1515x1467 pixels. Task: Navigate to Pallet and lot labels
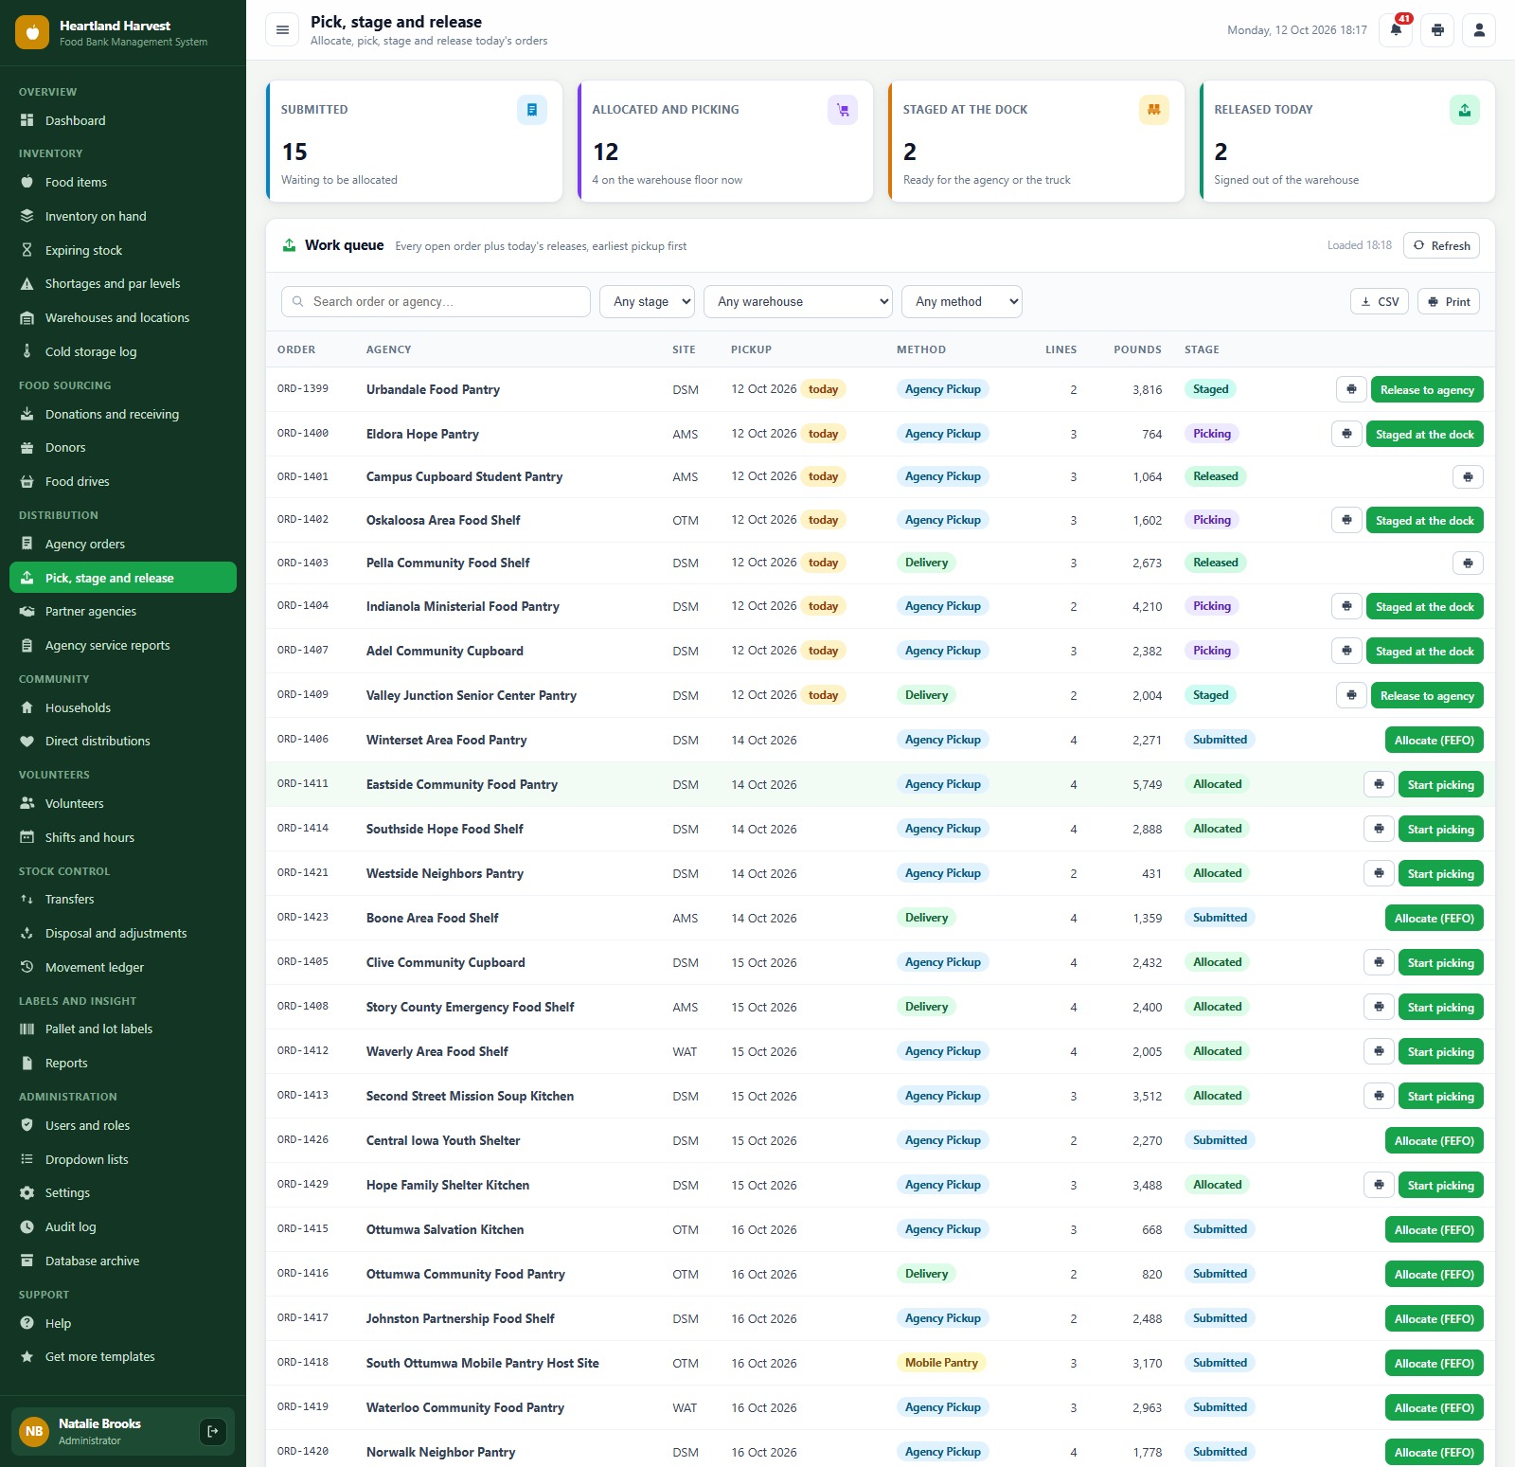tap(123, 1029)
